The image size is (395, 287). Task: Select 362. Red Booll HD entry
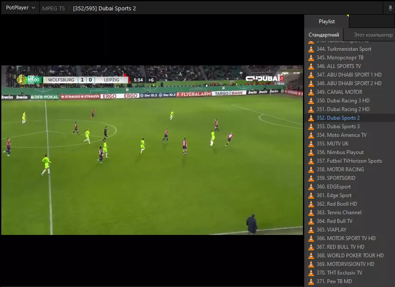pos(350,204)
